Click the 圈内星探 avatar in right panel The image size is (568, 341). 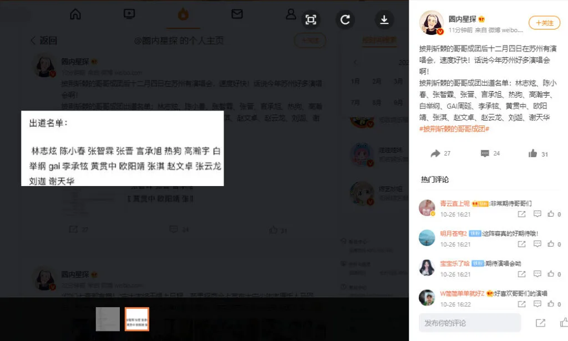(x=431, y=23)
